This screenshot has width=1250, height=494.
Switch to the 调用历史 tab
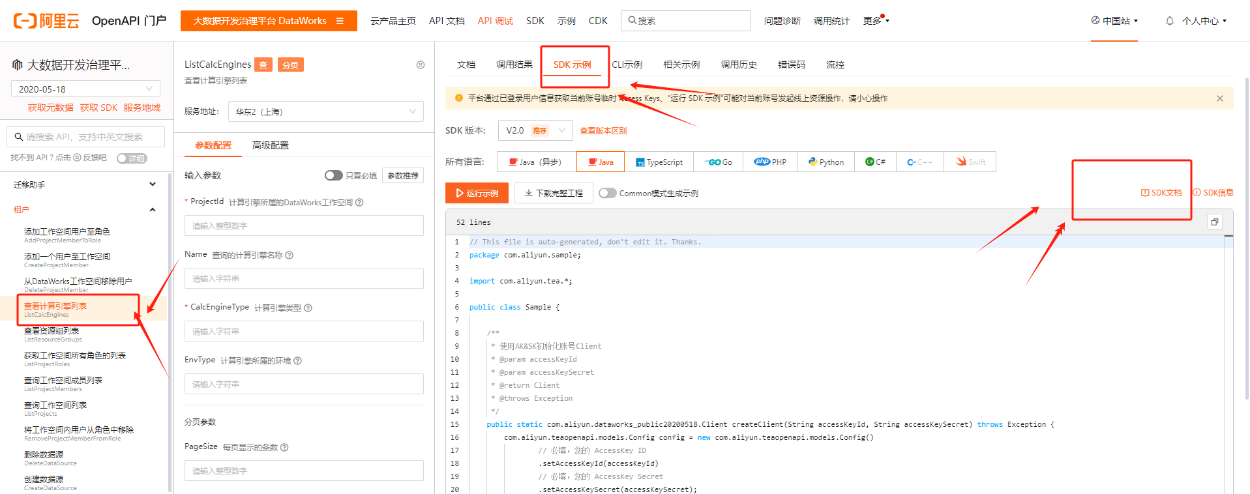point(739,65)
